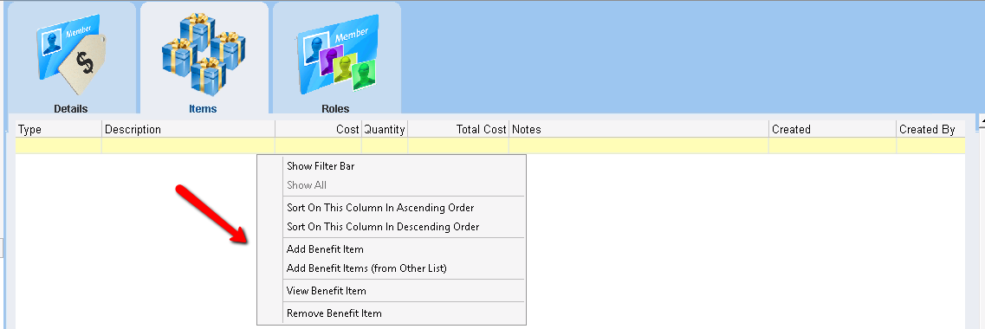
Task: Click the Cost column header
Action: tap(319, 129)
